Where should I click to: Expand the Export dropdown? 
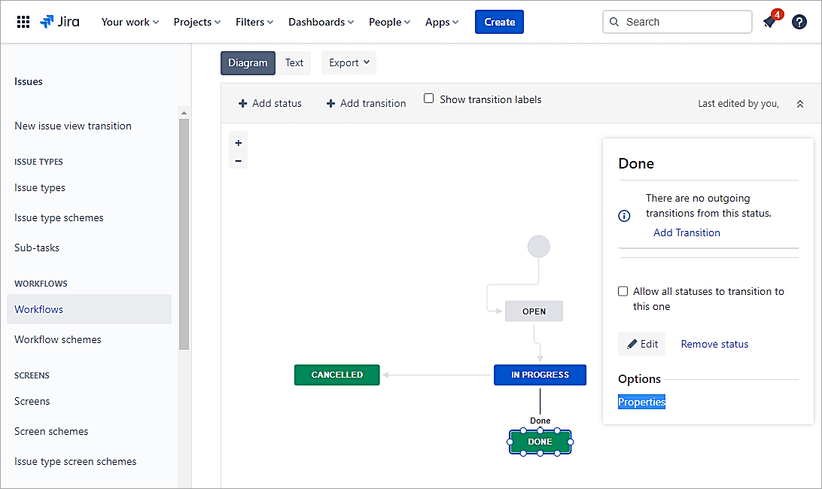click(349, 62)
